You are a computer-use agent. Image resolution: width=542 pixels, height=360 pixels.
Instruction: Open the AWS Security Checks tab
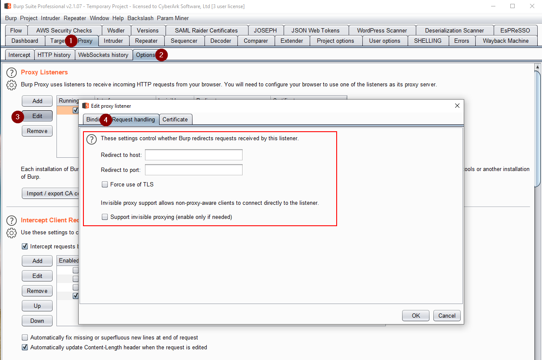point(64,30)
